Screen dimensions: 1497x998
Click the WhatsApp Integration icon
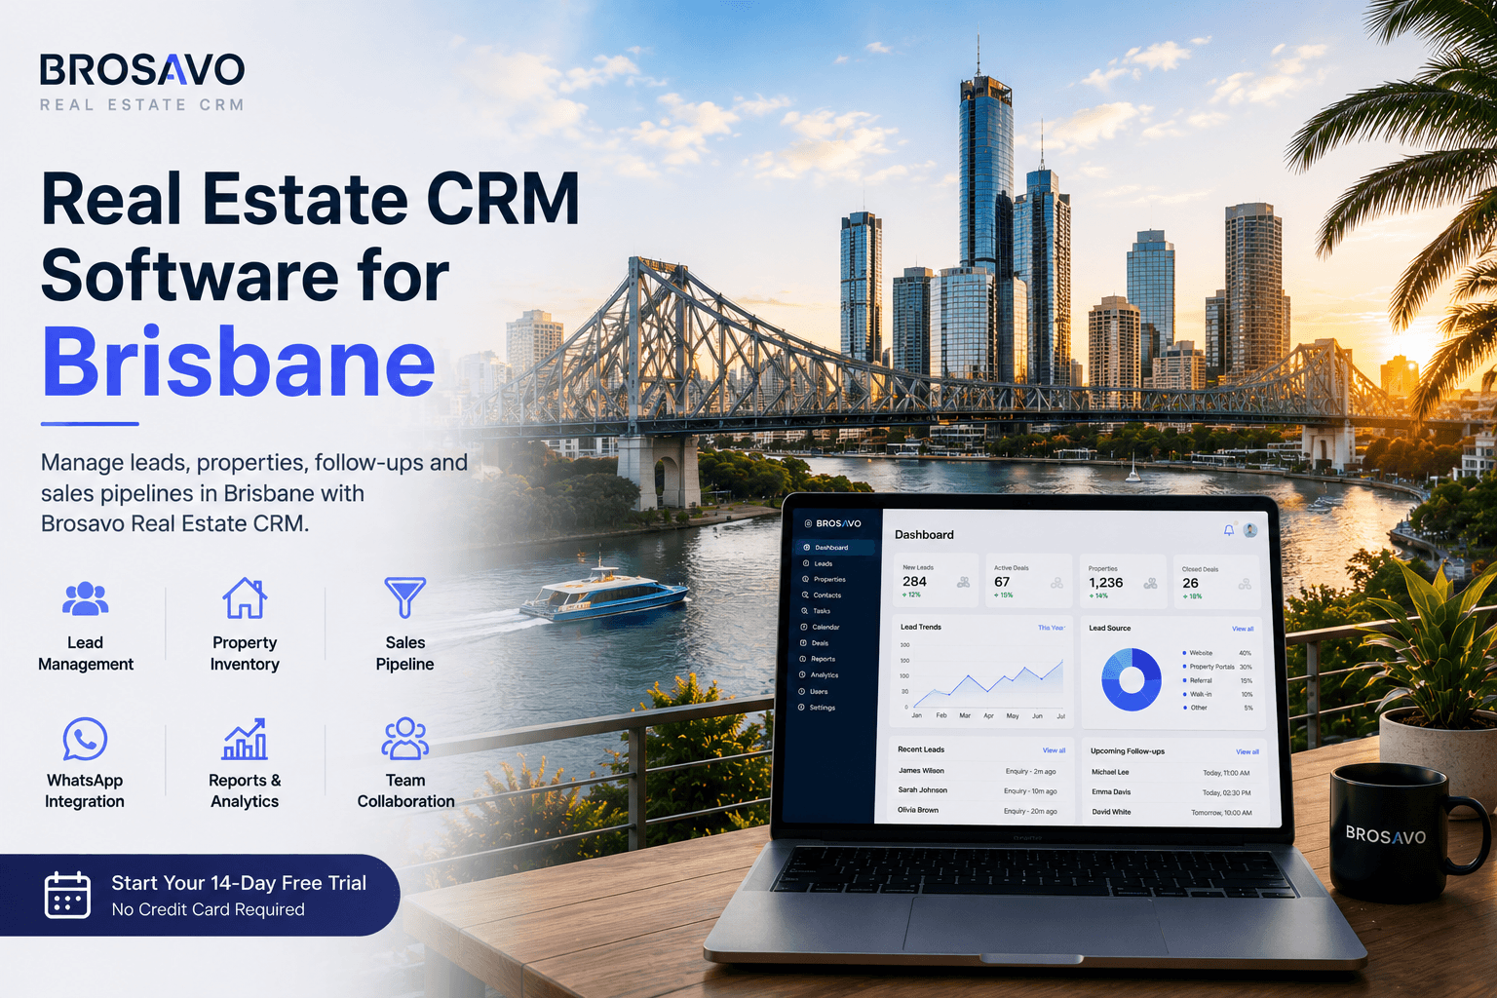click(x=85, y=739)
